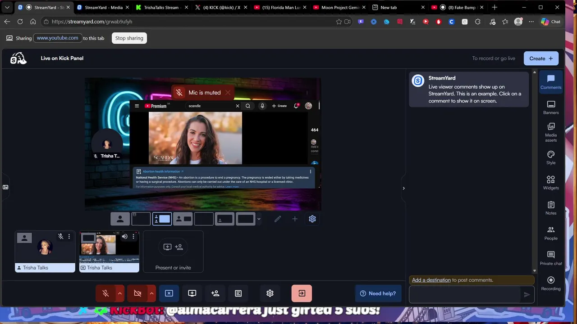Click Stop sharing button
Image resolution: width=577 pixels, height=324 pixels.
pyautogui.click(x=129, y=38)
